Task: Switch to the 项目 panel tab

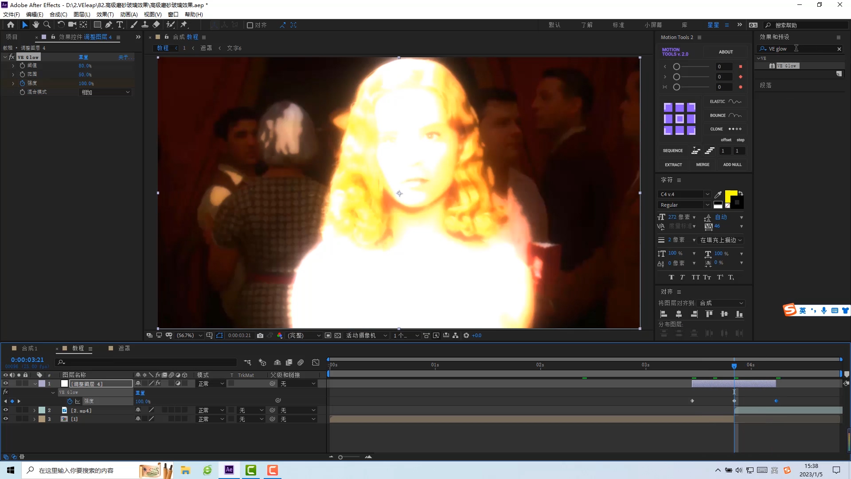Action: (x=12, y=37)
